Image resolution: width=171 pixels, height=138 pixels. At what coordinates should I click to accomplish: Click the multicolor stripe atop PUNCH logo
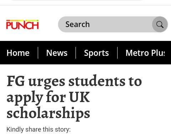tap(22, 21)
